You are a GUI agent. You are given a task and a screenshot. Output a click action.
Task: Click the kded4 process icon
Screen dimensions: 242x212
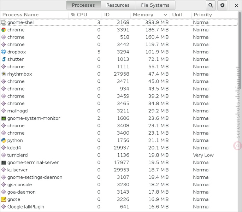[x=4, y=148]
